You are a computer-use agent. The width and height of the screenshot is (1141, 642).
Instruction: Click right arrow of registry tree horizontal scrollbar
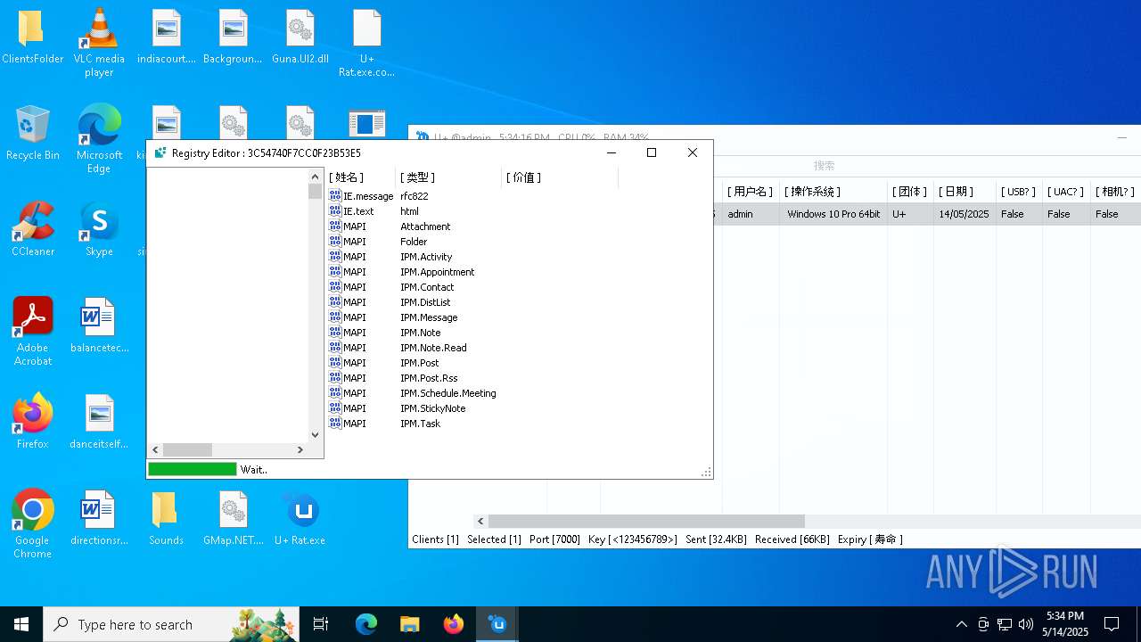point(300,450)
